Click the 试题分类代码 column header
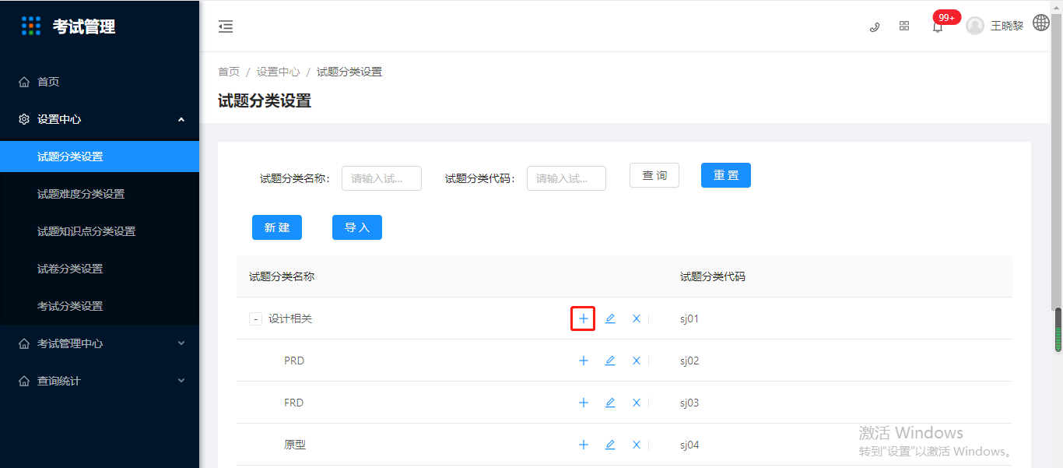 point(713,276)
